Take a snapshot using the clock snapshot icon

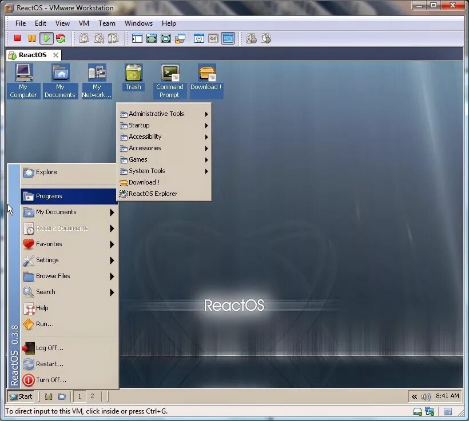point(84,38)
